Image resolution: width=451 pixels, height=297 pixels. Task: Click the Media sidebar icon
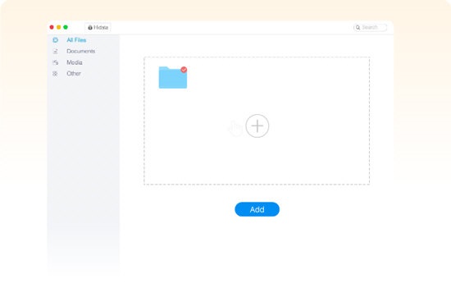coord(55,62)
